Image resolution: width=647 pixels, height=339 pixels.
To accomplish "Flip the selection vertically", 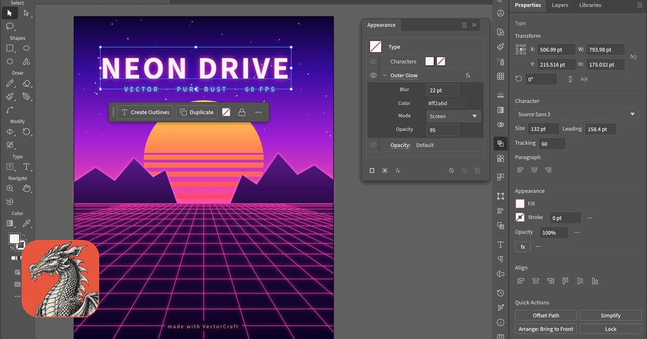I will tap(570, 79).
